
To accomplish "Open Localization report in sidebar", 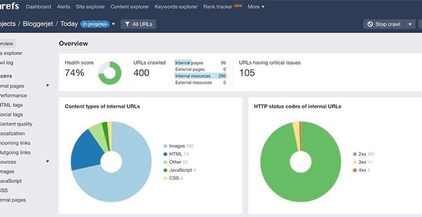I will pos(12,133).
